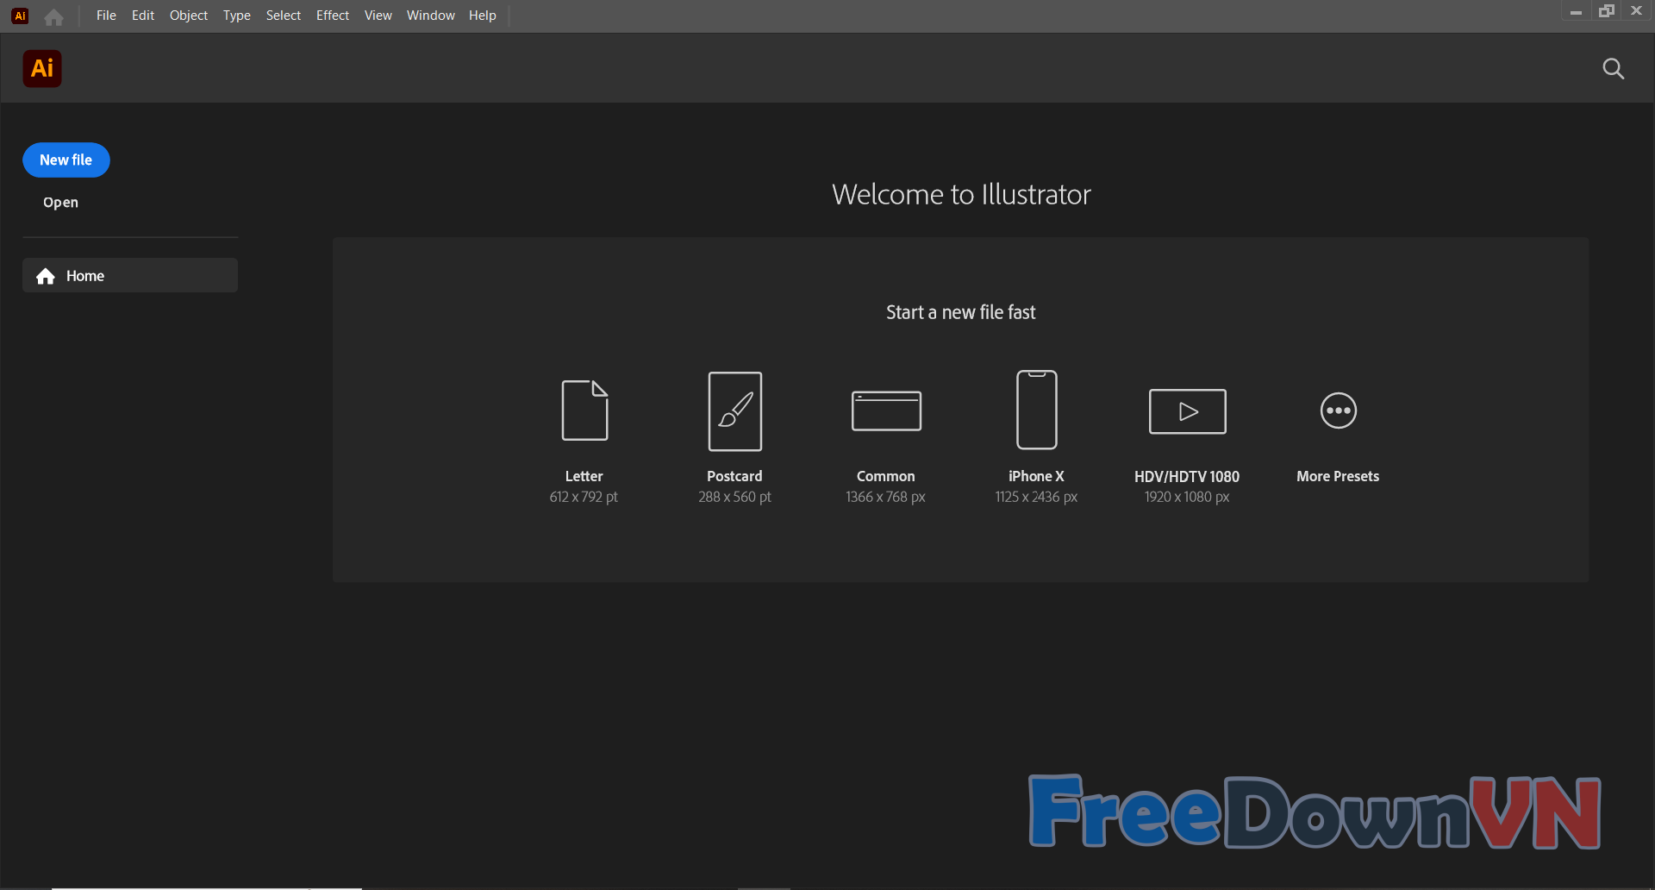The width and height of the screenshot is (1655, 890).
Task: Open the Help menu
Action: 483,16
